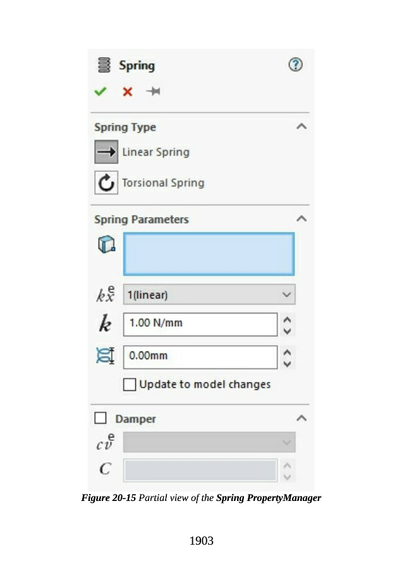
Task: Decrease free length with down arrow
Action: 288,363
